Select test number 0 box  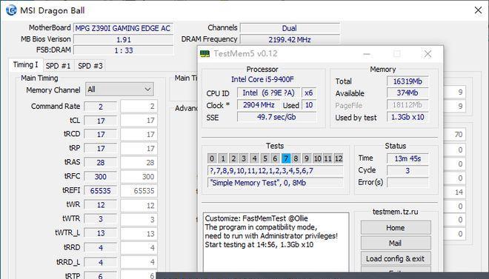[212, 158]
